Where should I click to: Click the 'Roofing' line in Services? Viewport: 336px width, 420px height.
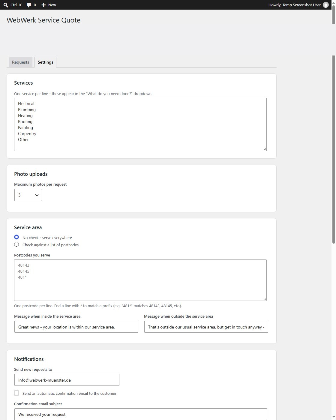[x=25, y=121]
